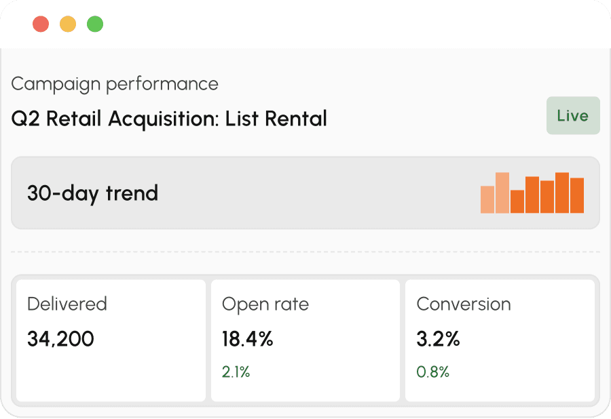
Task: Click the first light-orange trend bar
Action: coord(487,199)
